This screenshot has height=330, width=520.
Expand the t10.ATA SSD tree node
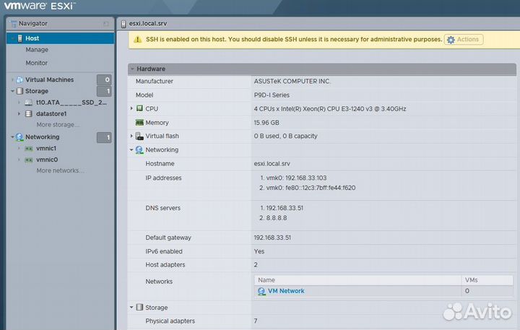pos(19,103)
